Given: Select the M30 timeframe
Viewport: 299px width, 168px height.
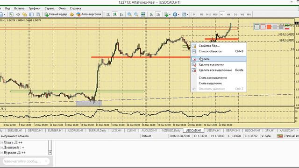Looking at the screenshot, I should point(215,14).
